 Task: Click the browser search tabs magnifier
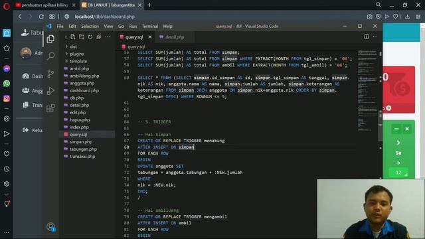(378, 5)
